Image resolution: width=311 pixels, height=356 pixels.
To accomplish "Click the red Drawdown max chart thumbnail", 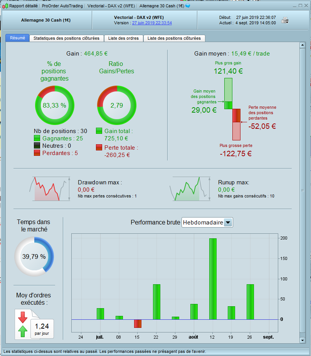I will point(50,189).
